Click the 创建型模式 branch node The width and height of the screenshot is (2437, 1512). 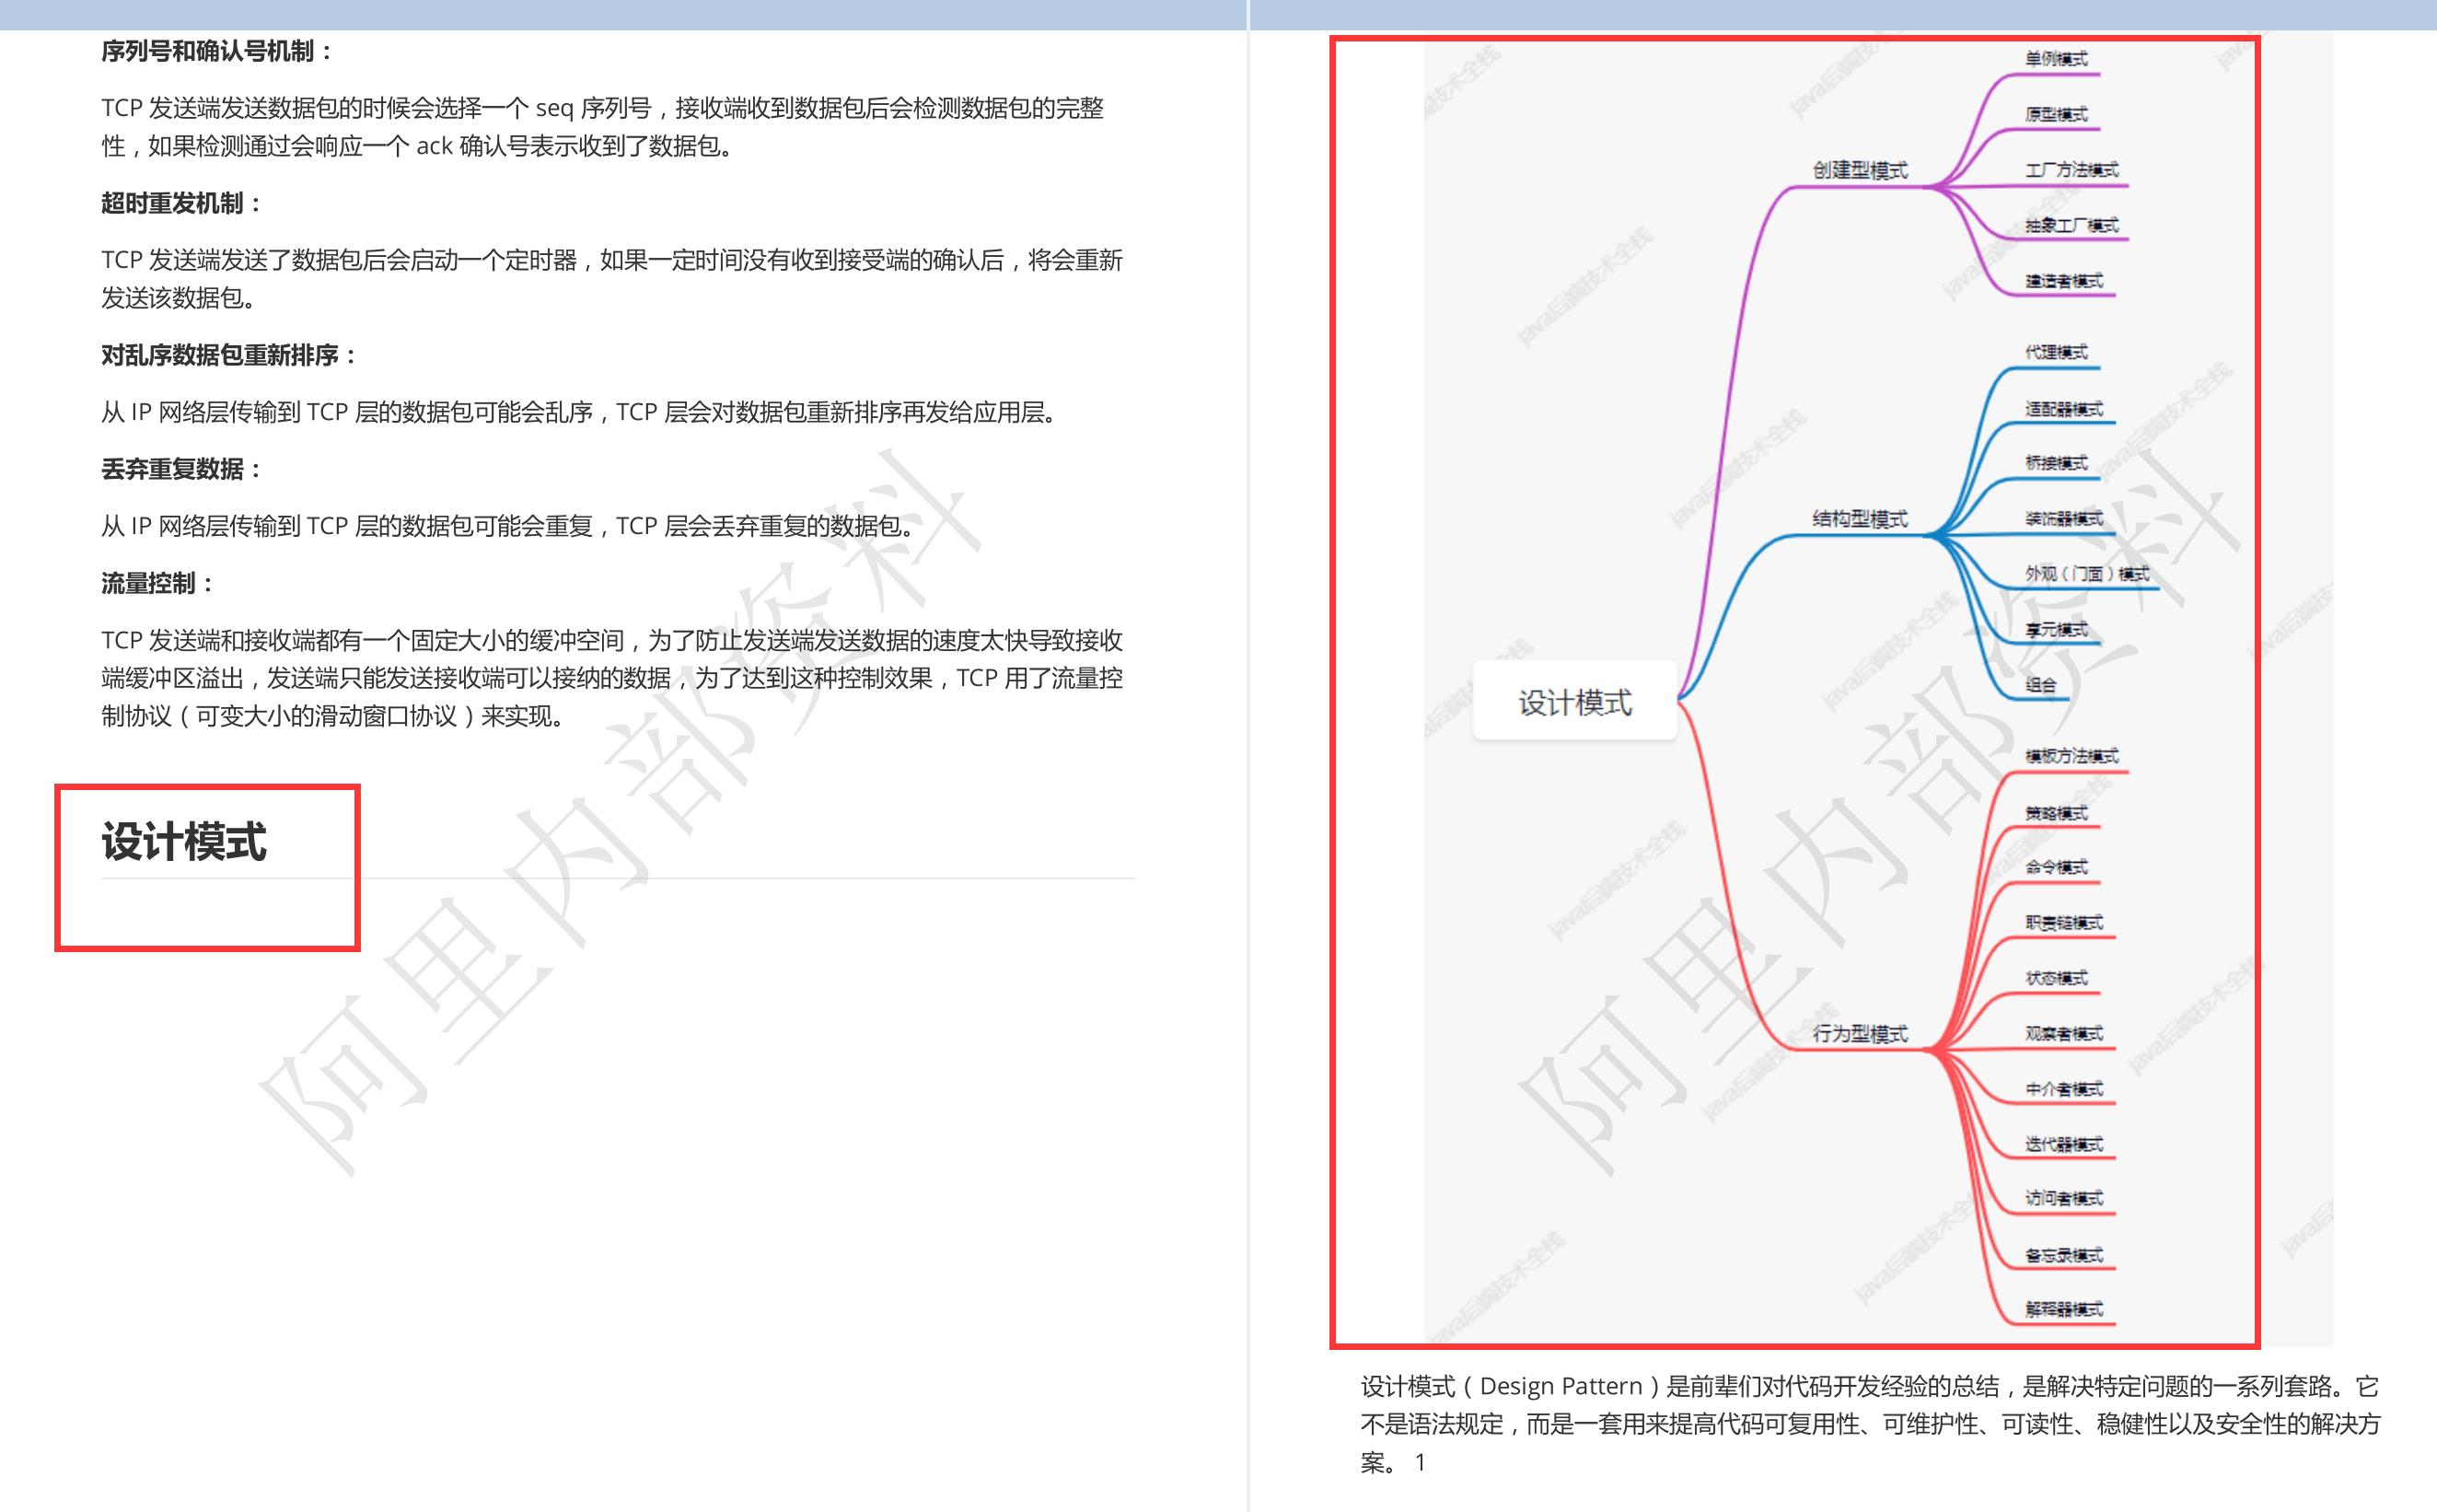pos(1861,170)
